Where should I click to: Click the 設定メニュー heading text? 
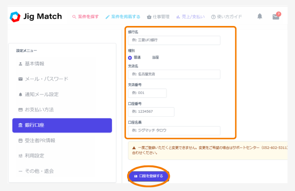(x=26, y=51)
